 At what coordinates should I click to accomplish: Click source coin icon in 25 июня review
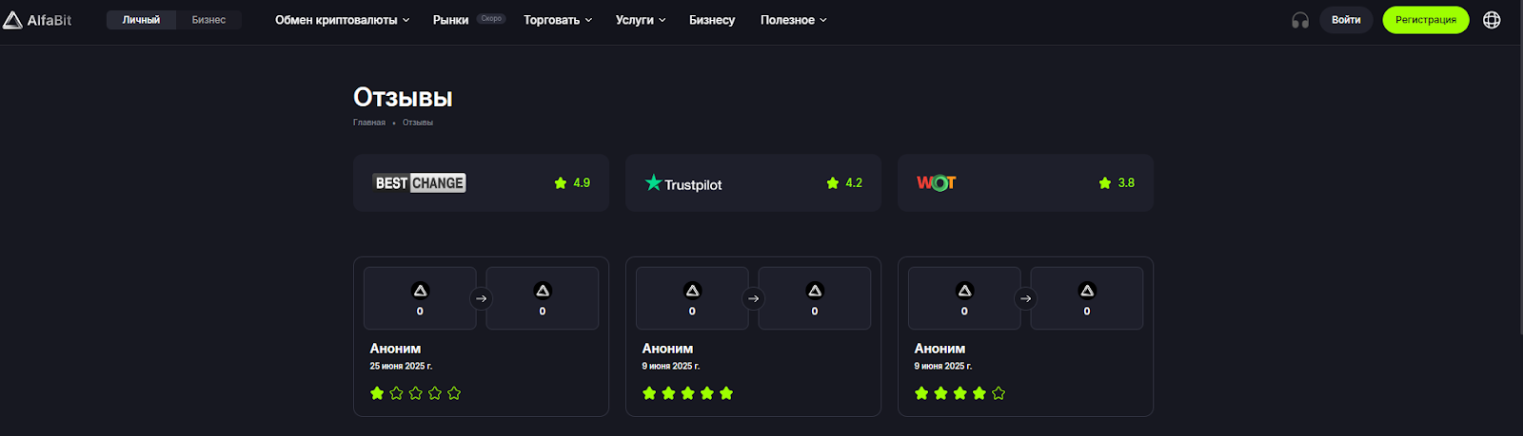[420, 291]
